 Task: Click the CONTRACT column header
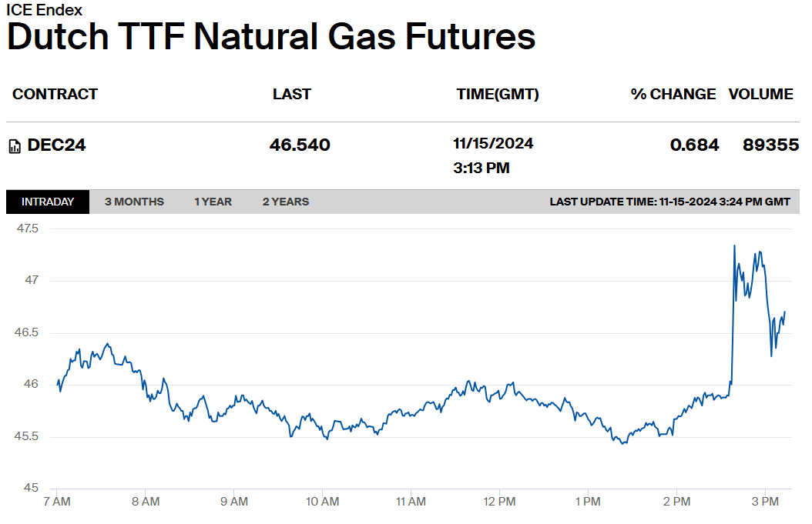pyautogui.click(x=55, y=94)
